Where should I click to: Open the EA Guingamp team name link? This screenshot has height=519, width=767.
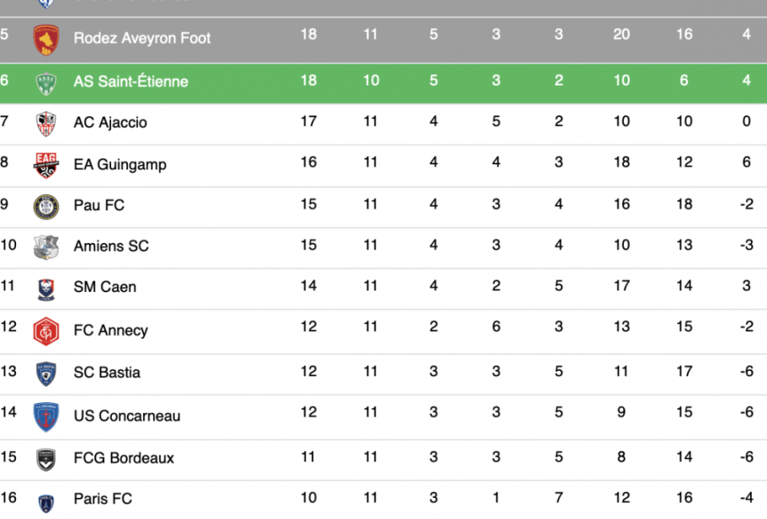tap(119, 164)
